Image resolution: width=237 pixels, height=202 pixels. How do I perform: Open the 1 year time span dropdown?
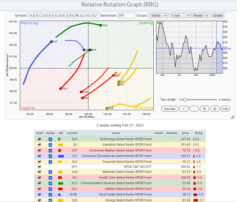(x=180, y=16)
